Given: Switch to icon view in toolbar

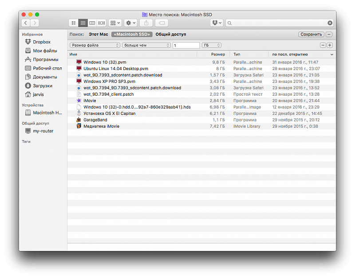Looking at the screenshot, I should pos(74,23).
